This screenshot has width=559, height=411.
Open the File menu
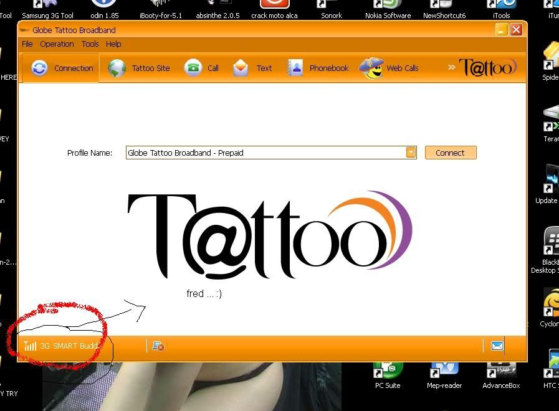click(27, 44)
